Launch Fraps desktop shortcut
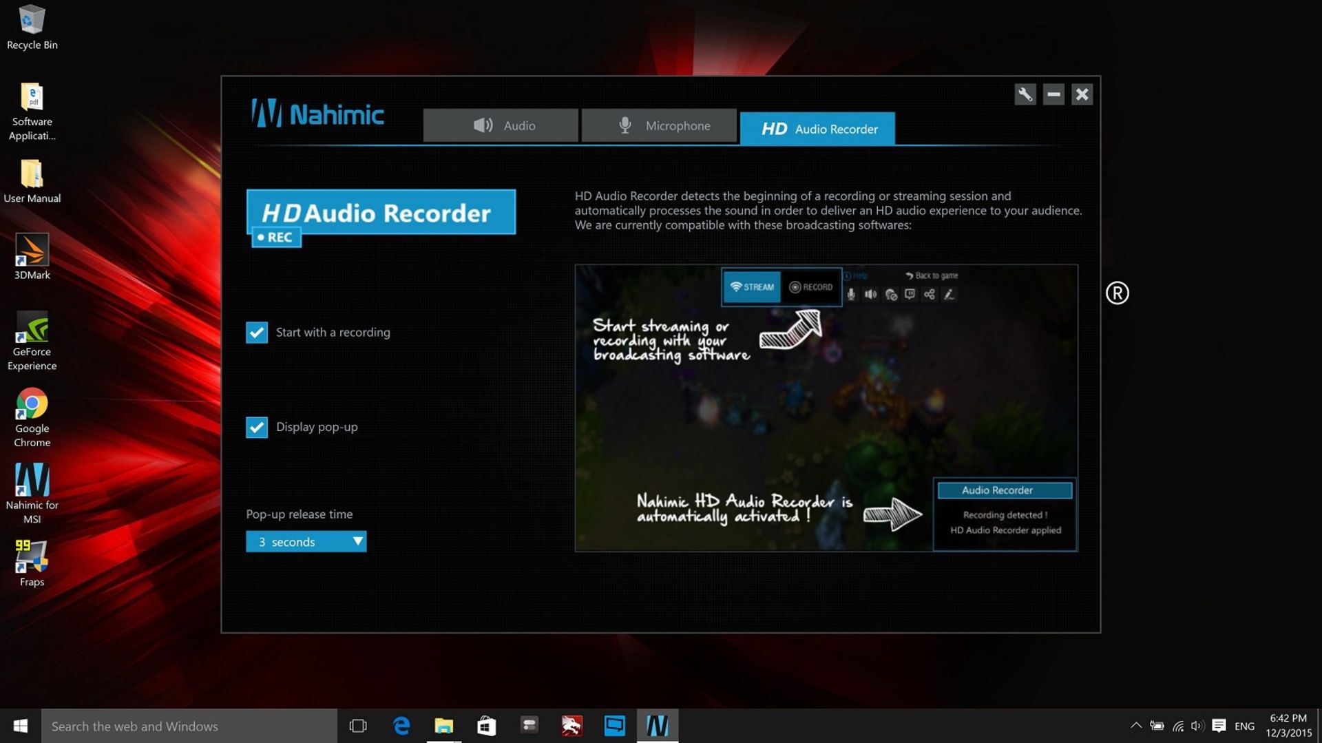The width and height of the screenshot is (1322, 743). click(x=32, y=563)
